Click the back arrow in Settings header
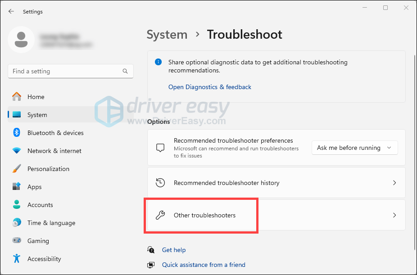The image size is (417, 275). point(11,12)
